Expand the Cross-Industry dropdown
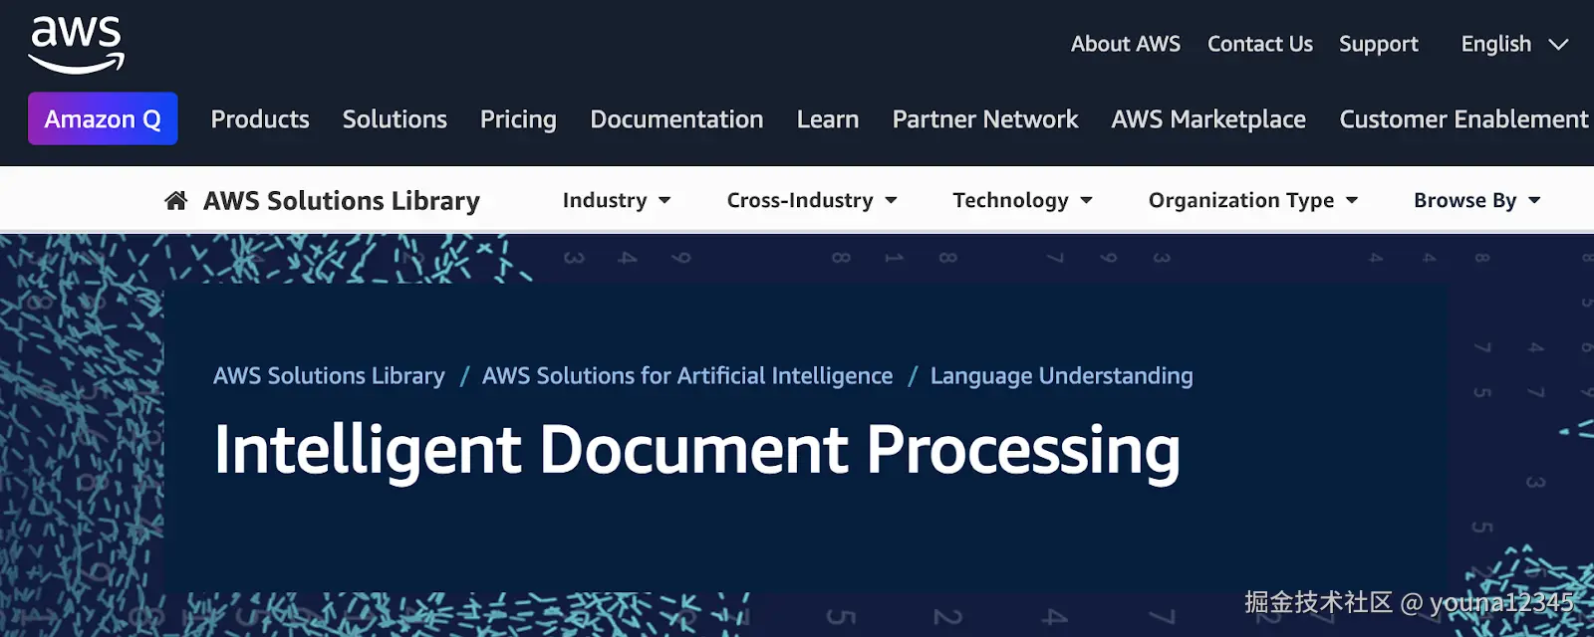The image size is (1594, 637). point(812,200)
